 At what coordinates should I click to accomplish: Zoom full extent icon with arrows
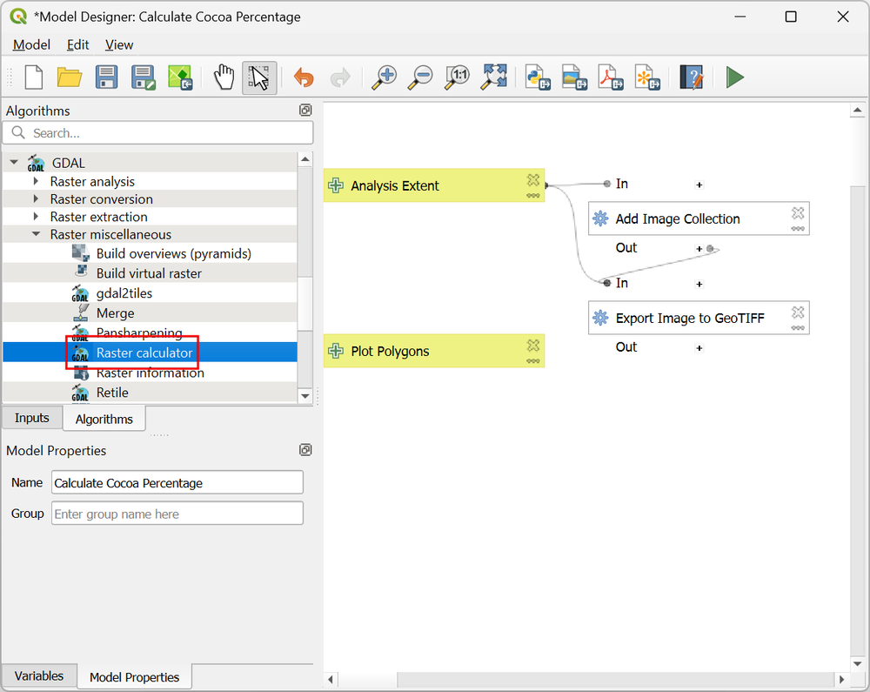pyautogui.click(x=494, y=77)
